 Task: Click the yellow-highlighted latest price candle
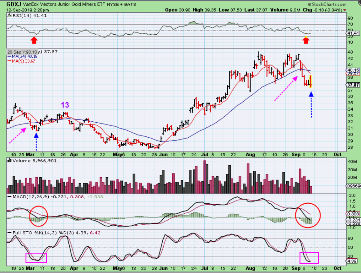[310, 81]
